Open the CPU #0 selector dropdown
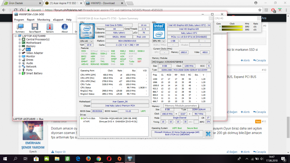The image size is (290, 163). (x=86, y=41)
